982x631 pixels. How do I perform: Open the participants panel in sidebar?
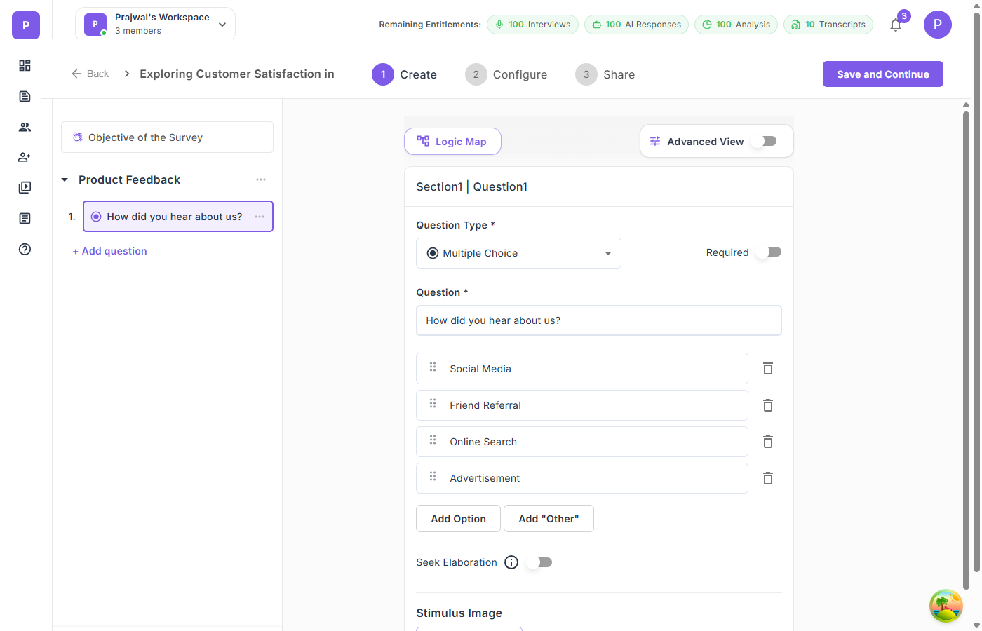25,127
